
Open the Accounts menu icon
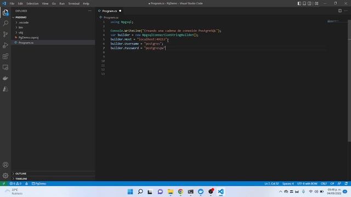(x=5, y=165)
